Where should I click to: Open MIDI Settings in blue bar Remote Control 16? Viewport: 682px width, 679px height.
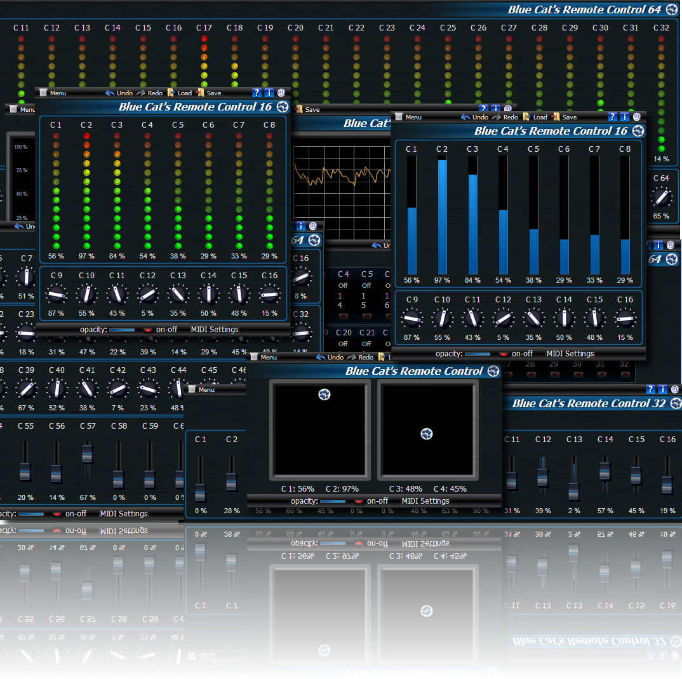[570, 354]
